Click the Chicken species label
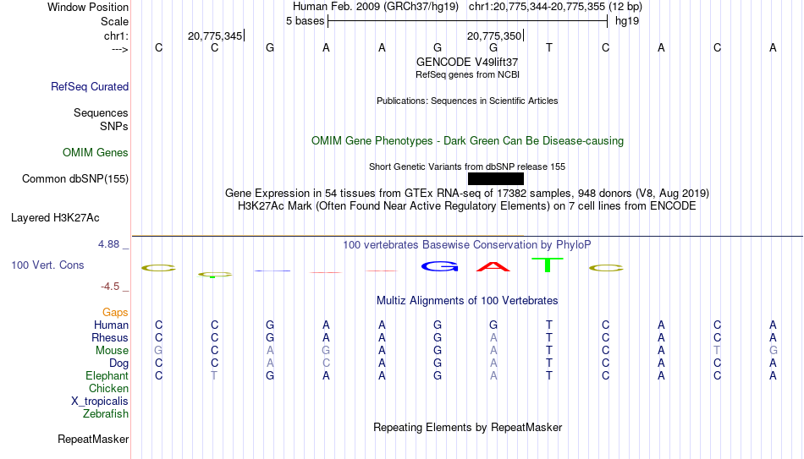The image size is (804, 459). click(x=108, y=388)
